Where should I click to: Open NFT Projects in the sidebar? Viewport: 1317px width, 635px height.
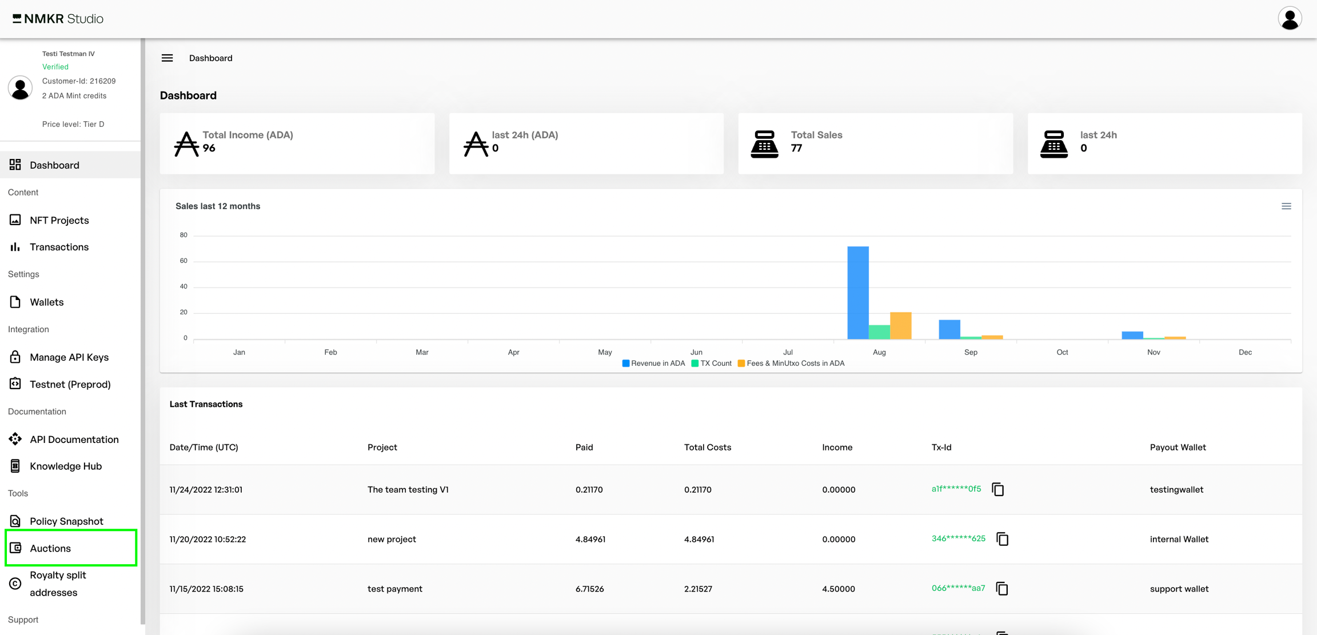point(59,220)
